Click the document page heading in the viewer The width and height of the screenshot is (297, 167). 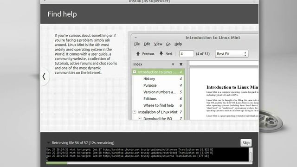tap(232, 87)
